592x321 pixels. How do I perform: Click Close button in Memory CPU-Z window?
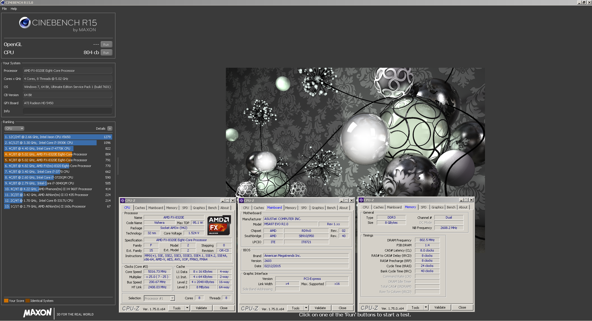(462, 307)
